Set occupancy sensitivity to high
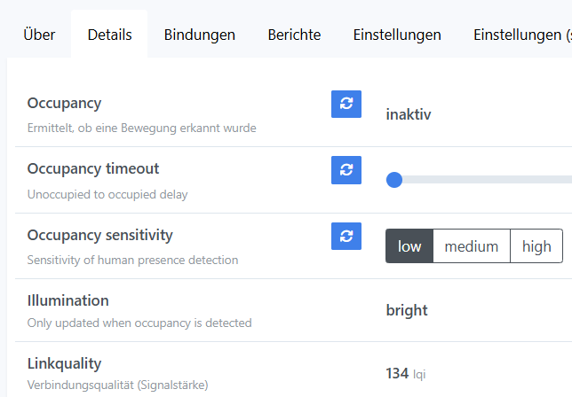Screen dimensions: 572x397 (x=536, y=246)
